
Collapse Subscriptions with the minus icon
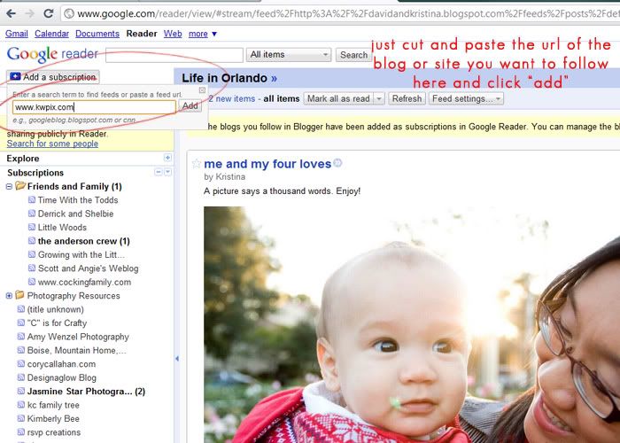tap(159, 172)
